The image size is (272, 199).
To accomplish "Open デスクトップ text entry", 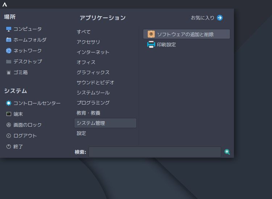I will pos(28,62).
